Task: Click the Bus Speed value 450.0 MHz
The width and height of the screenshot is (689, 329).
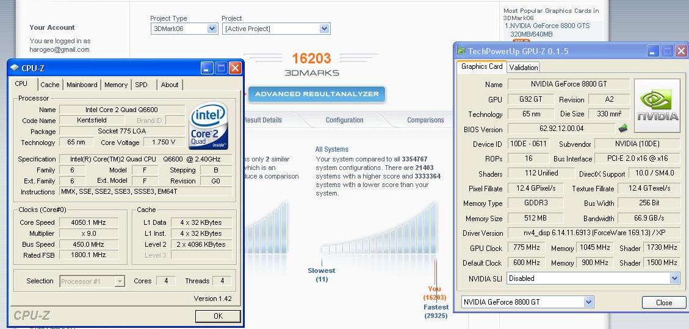Action: 88,244
